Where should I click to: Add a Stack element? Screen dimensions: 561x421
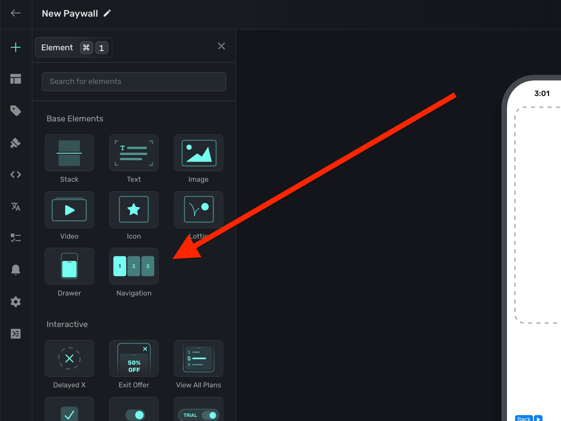pyautogui.click(x=69, y=153)
